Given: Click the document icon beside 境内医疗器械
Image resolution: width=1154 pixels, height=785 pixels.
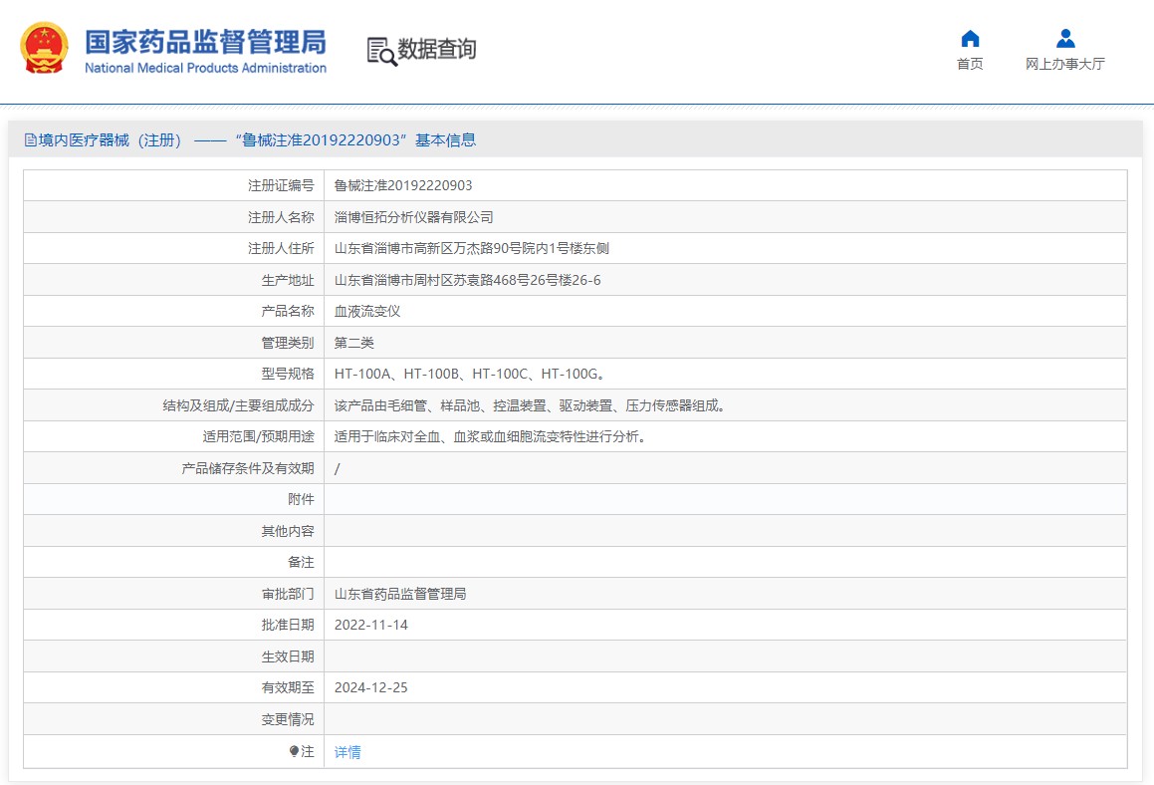Looking at the screenshot, I should click(x=30, y=139).
